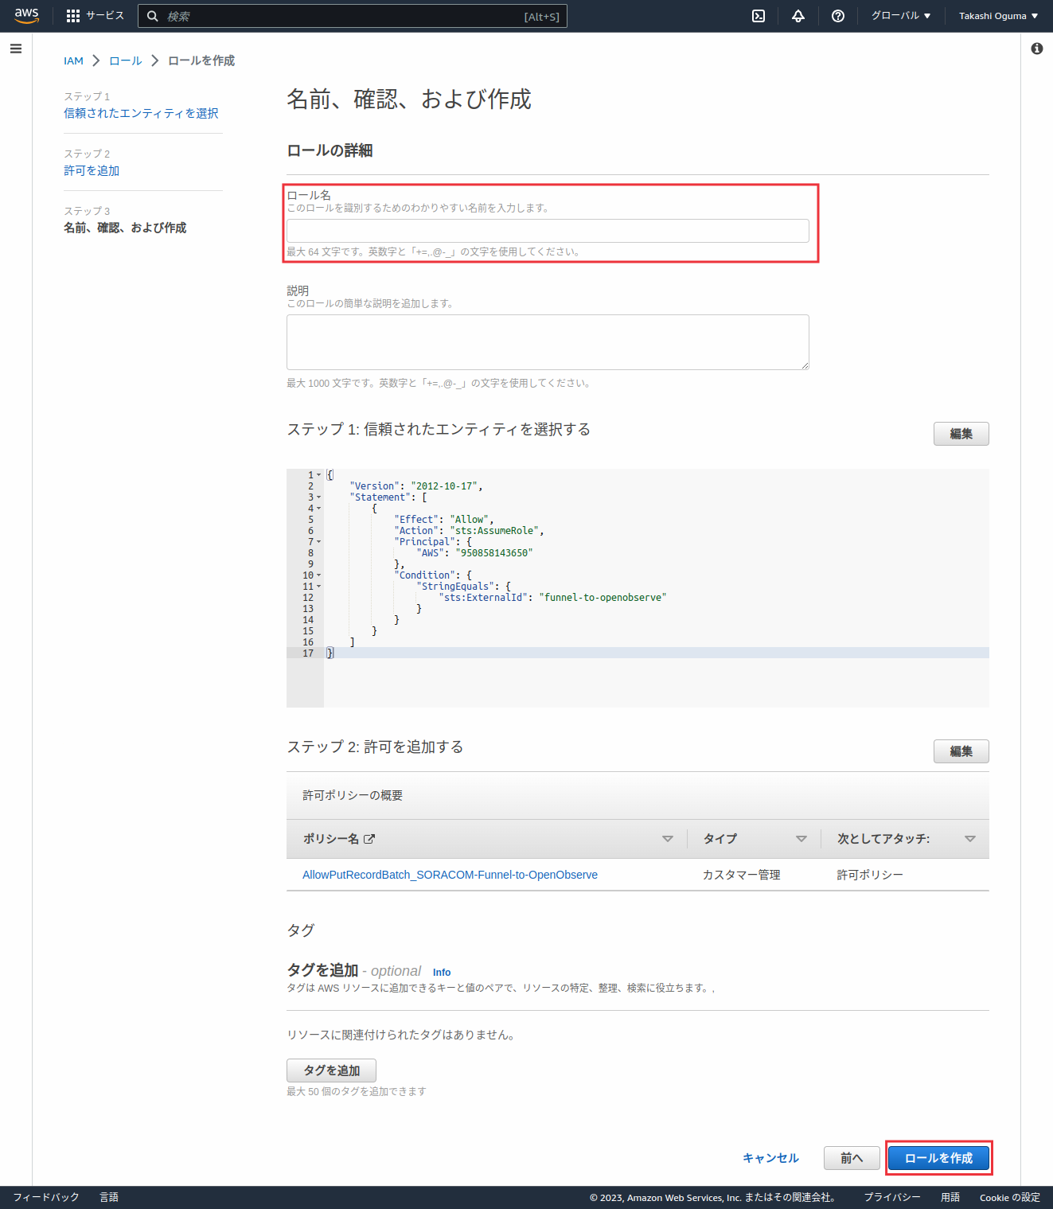Open 用語 footer link
The width and height of the screenshot is (1053, 1209).
click(x=950, y=1197)
